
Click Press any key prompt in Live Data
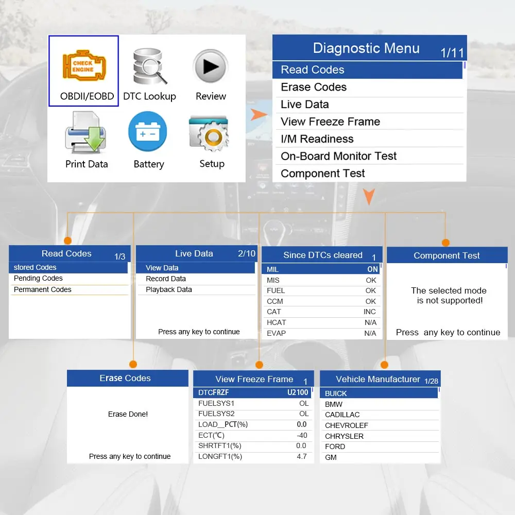pos(199,332)
